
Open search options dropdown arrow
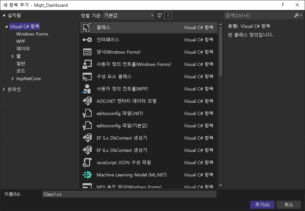[301, 15]
